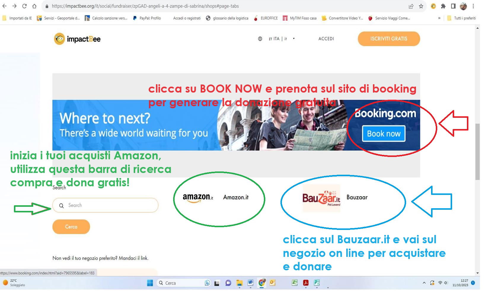Click Book now on the Booking.com banner
The height and width of the screenshot is (291, 485).
(x=384, y=134)
